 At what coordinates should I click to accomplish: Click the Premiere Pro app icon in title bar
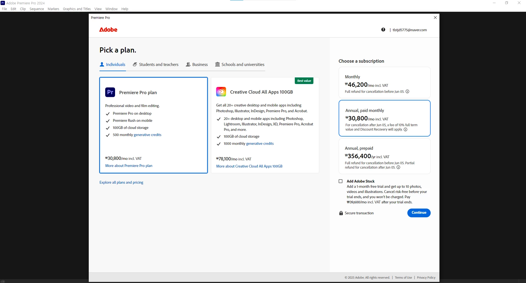[x=3, y=3]
